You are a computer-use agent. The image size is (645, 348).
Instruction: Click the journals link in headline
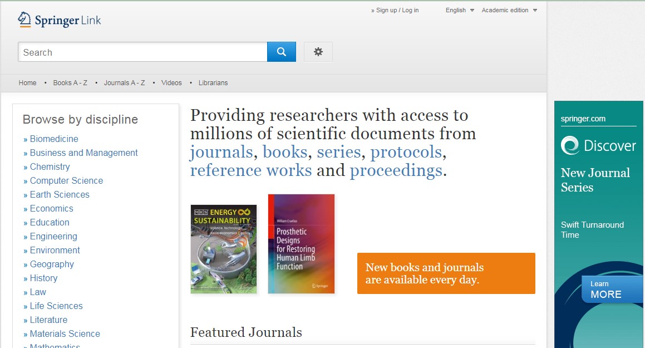[x=221, y=153]
